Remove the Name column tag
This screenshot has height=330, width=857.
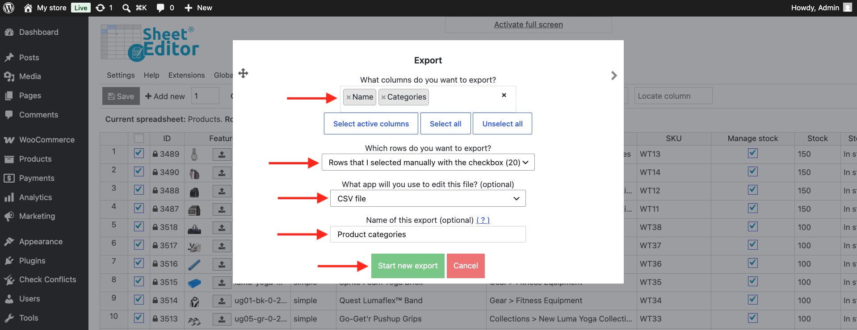349,97
